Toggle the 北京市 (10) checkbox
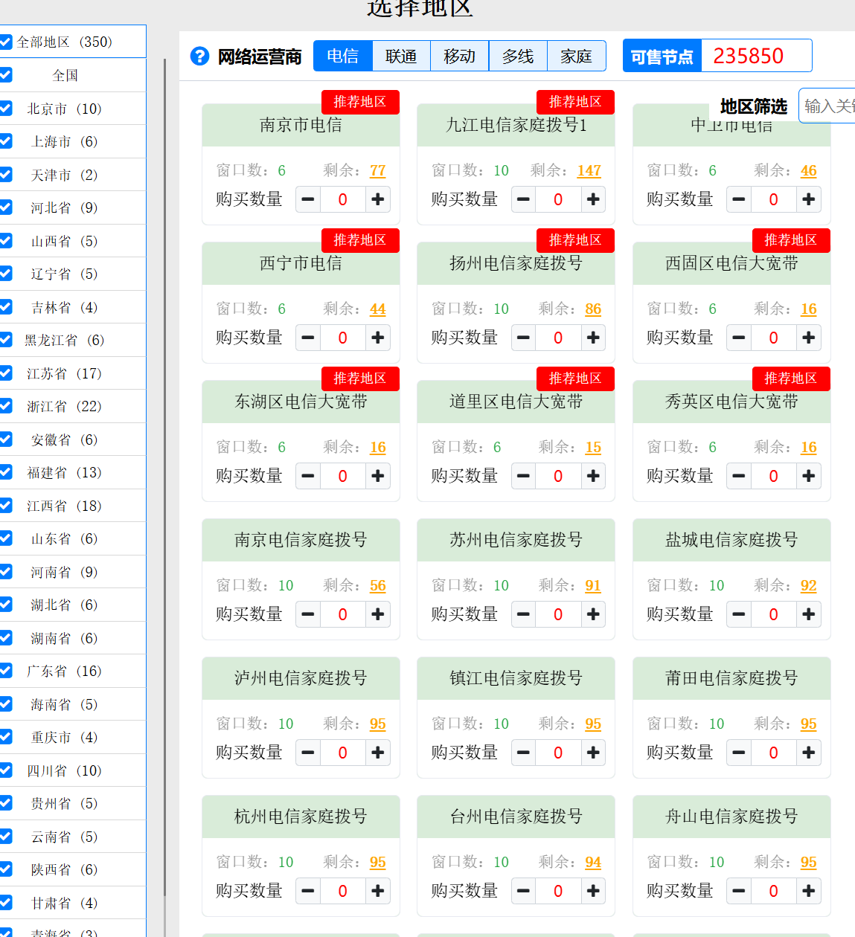Viewport: 855px width, 937px height. (x=6, y=109)
